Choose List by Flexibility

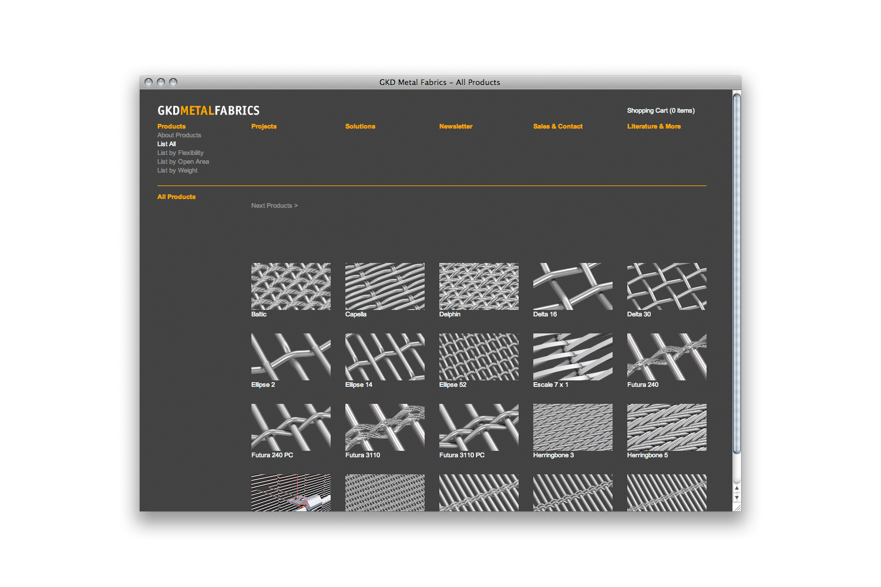click(180, 153)
